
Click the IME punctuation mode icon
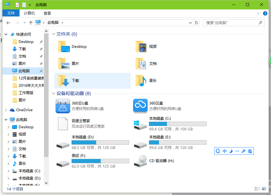(x=237, y=151)
